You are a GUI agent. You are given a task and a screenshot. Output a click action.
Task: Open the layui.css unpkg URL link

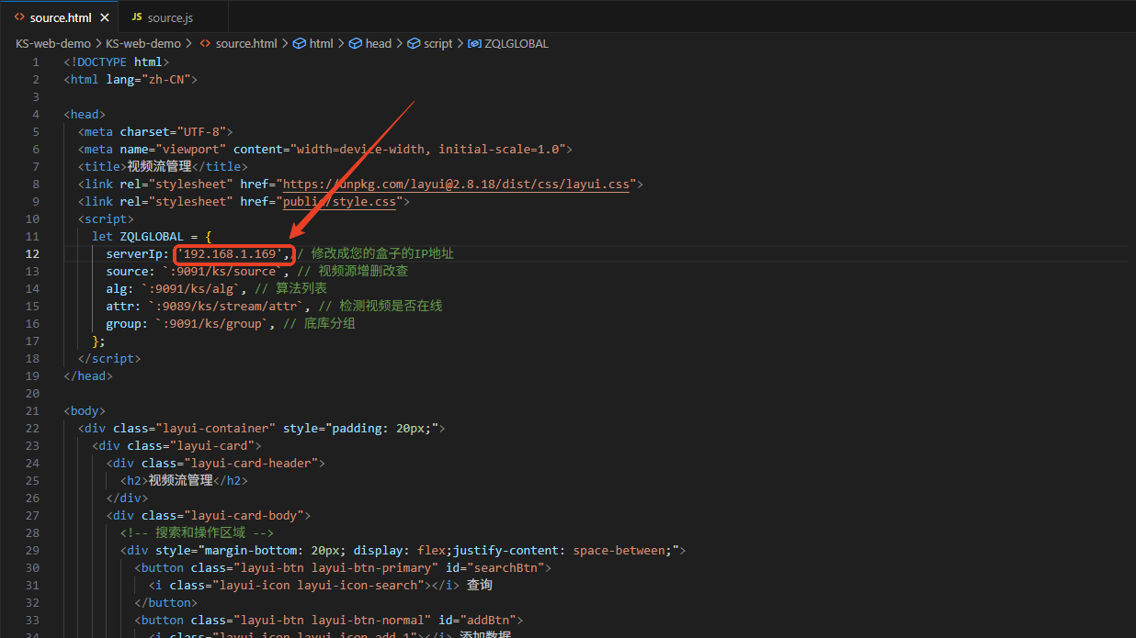[456, 185]
